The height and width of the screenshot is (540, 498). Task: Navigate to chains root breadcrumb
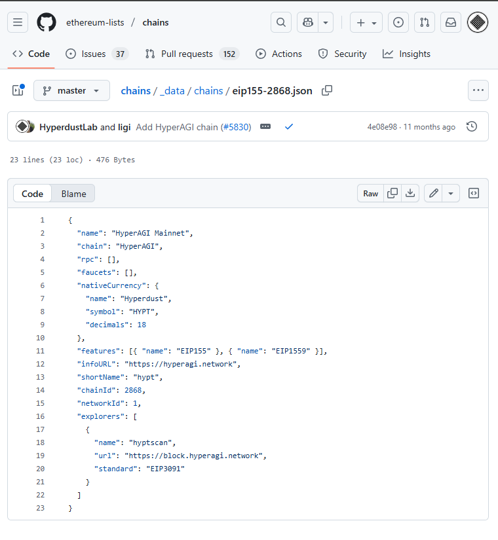coord(136,90)
